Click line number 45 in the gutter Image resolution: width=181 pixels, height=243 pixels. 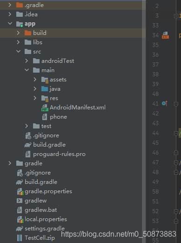155,143
